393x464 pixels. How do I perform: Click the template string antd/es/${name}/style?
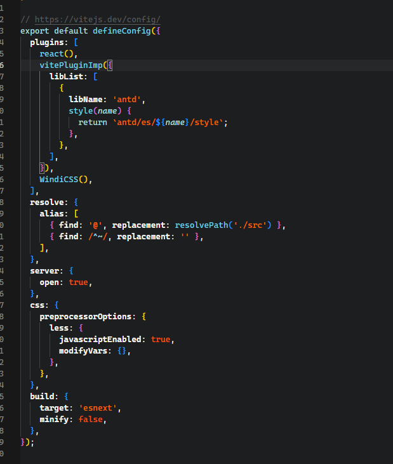pyautogui.click(x=168, y=123)
